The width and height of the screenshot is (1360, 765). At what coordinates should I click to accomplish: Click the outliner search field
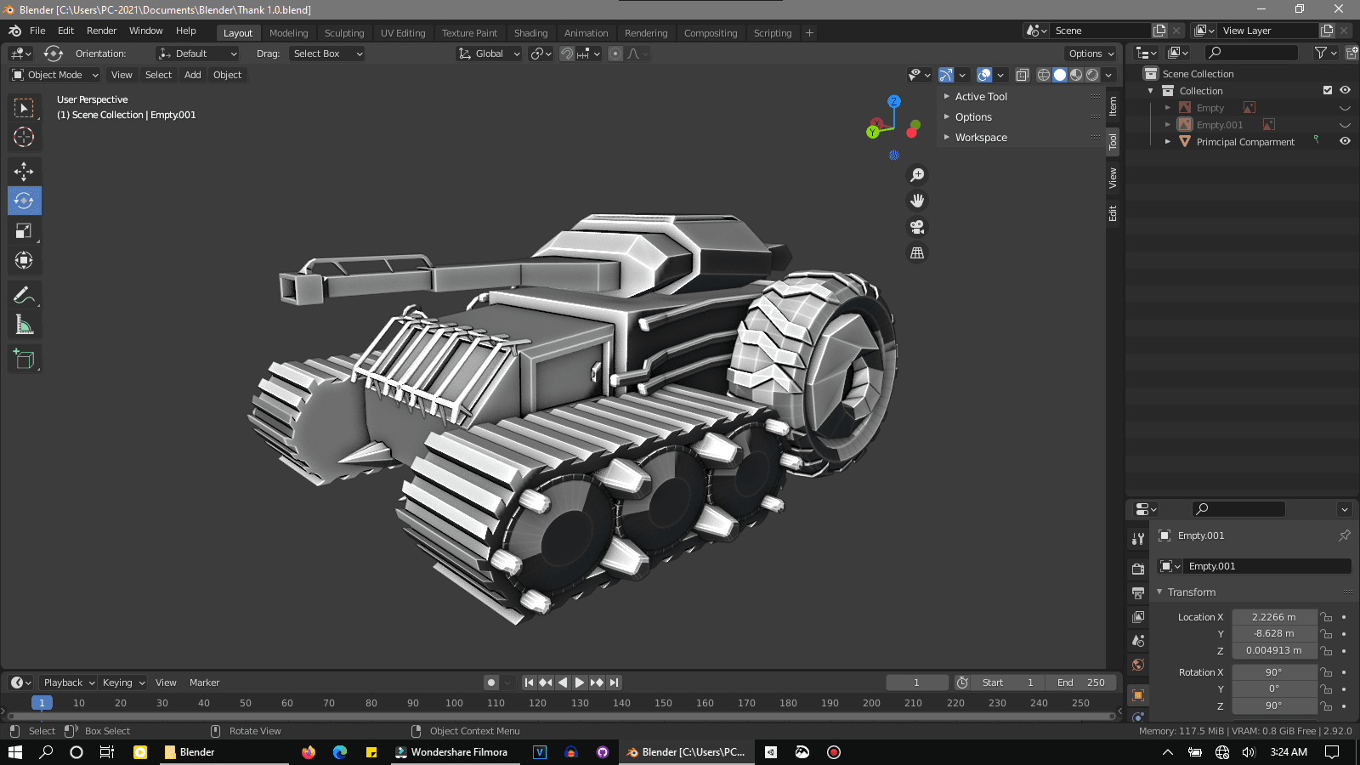coord(1251,53)
